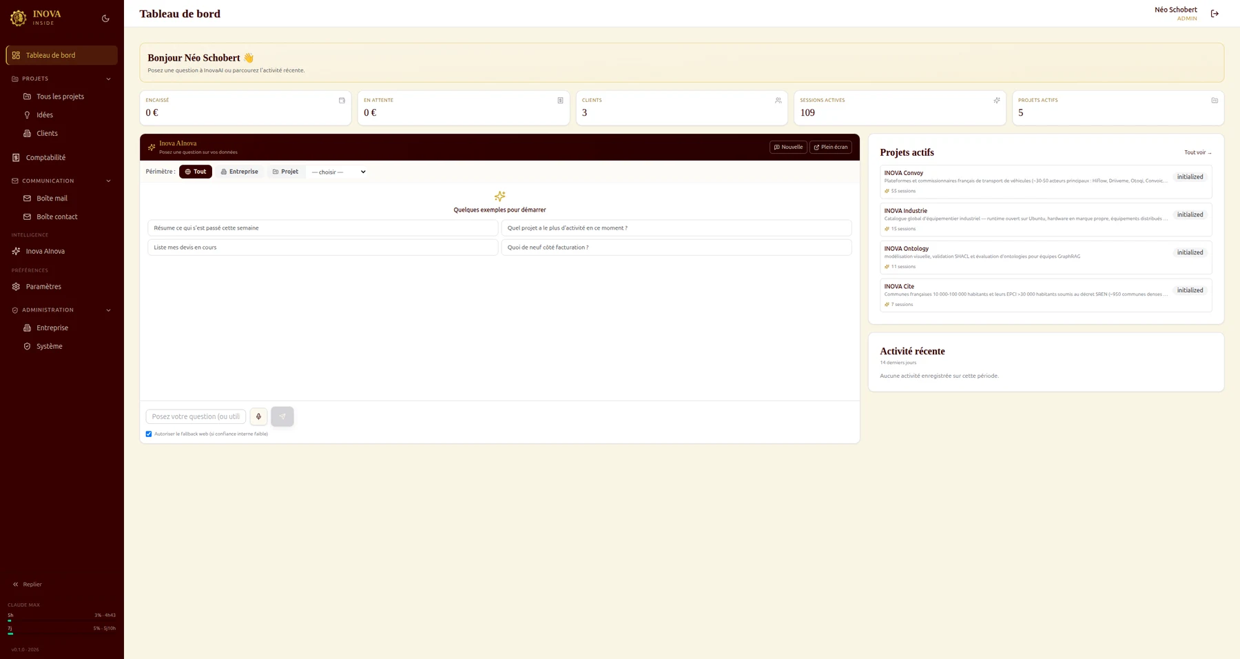The image size is (1240, 659).
Task: Click the sparkle icon next to Inova AInova sidebar item
Action: [x=16, y=252]
